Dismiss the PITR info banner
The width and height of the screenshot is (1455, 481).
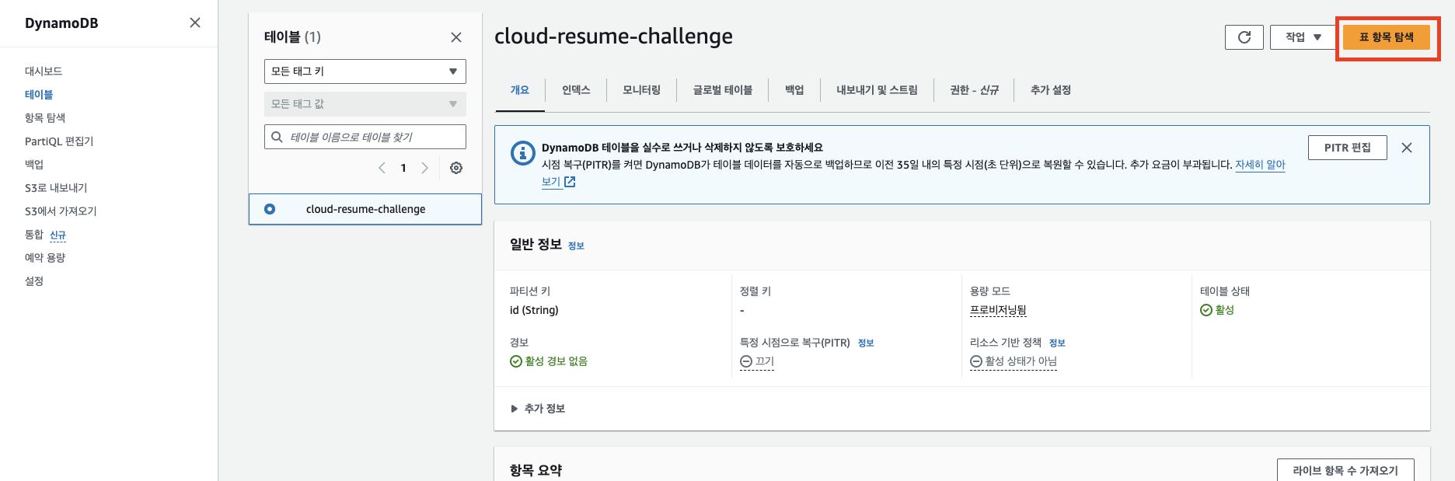pyautogui.click(x=1407, y=148)
